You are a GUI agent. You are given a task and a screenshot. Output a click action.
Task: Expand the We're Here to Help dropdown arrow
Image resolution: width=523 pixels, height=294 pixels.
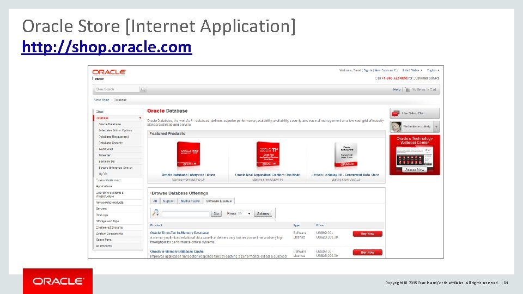436,127
